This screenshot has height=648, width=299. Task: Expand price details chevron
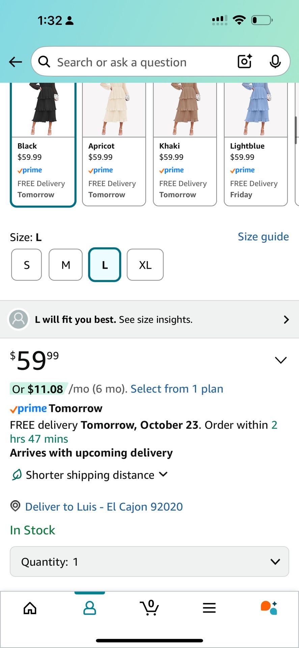[281, 360]
